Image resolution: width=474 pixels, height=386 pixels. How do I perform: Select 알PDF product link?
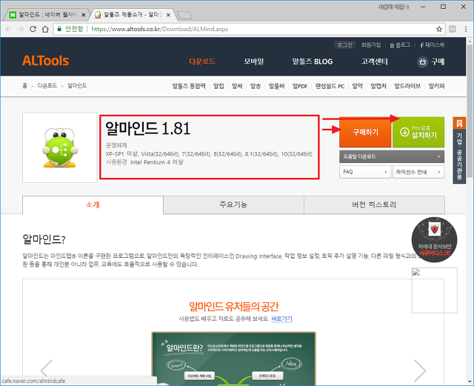click(300, 86)
